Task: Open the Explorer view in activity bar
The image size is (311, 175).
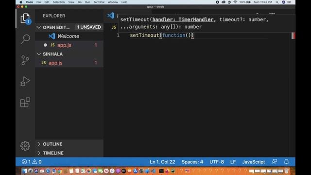Action: click(x=25, y=18)
